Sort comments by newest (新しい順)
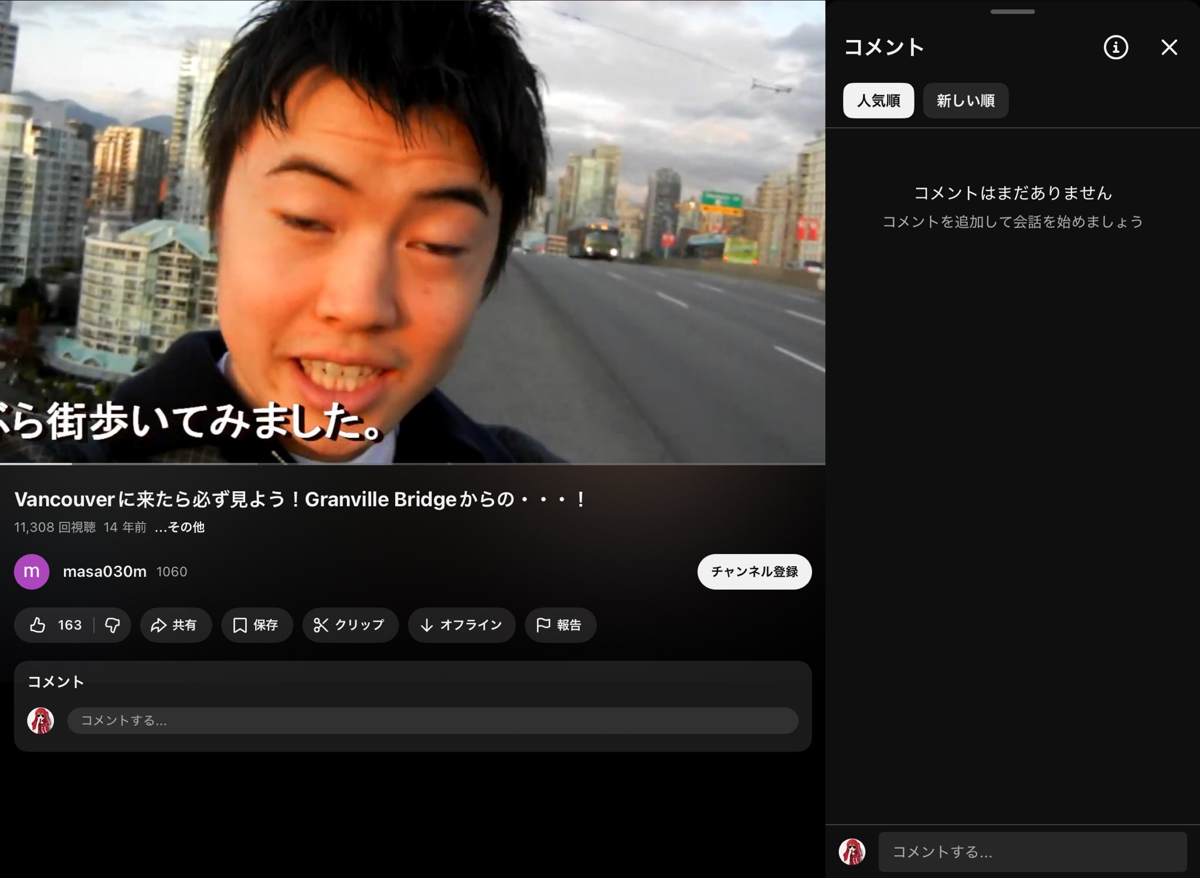Image resolution: width=1200 pixels, height=878 pixels. point(965,100)
